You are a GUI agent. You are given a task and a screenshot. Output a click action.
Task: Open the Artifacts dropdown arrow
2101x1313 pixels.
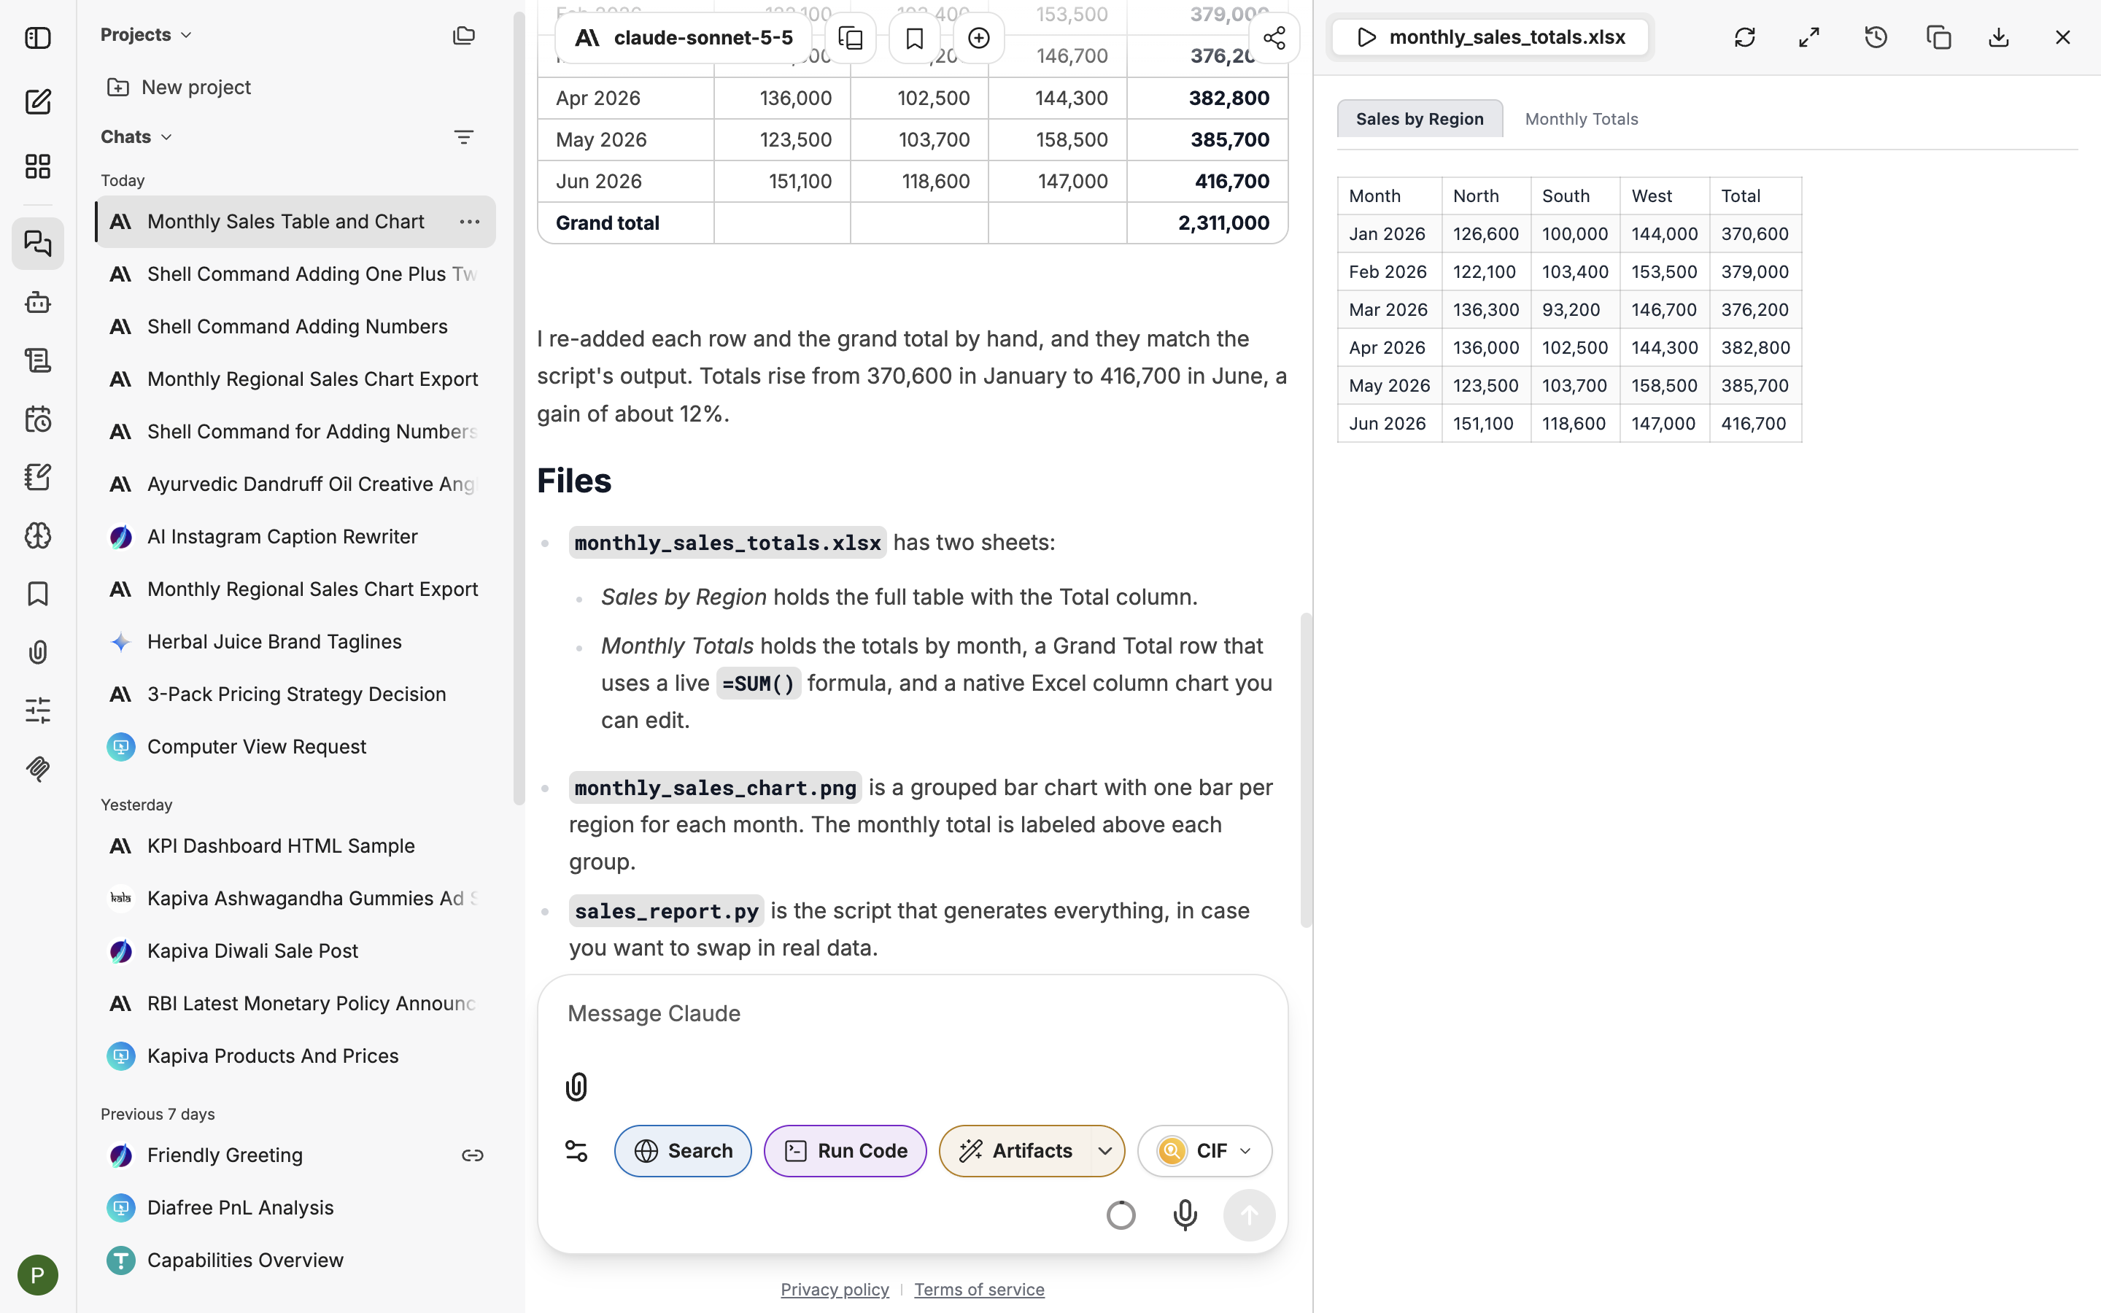pyautogui.click(x=1105, y=1150)
